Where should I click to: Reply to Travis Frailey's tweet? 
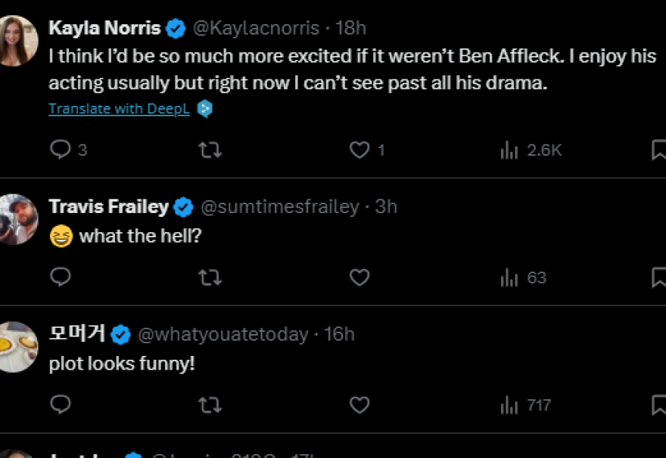coord(61,277)
